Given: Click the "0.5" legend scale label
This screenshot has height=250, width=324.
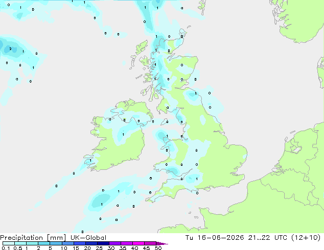Looking at the screenshot, I should (18, 248).
